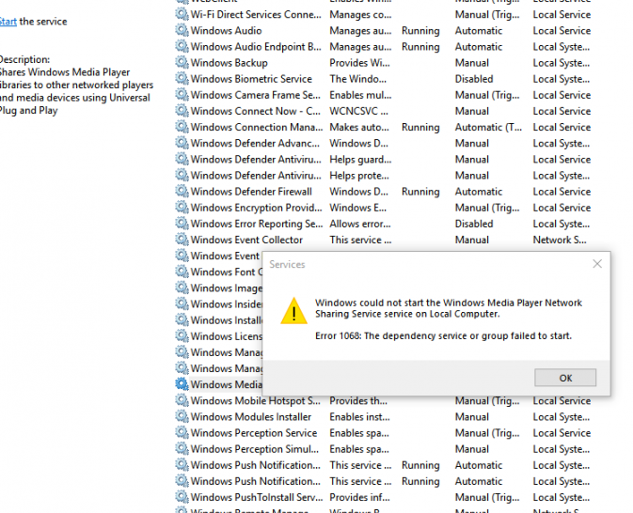This screenshot has height=513, width=633.
Task: Click Automatic startup type of Windows Audio
Action: [x=479, y=31]
